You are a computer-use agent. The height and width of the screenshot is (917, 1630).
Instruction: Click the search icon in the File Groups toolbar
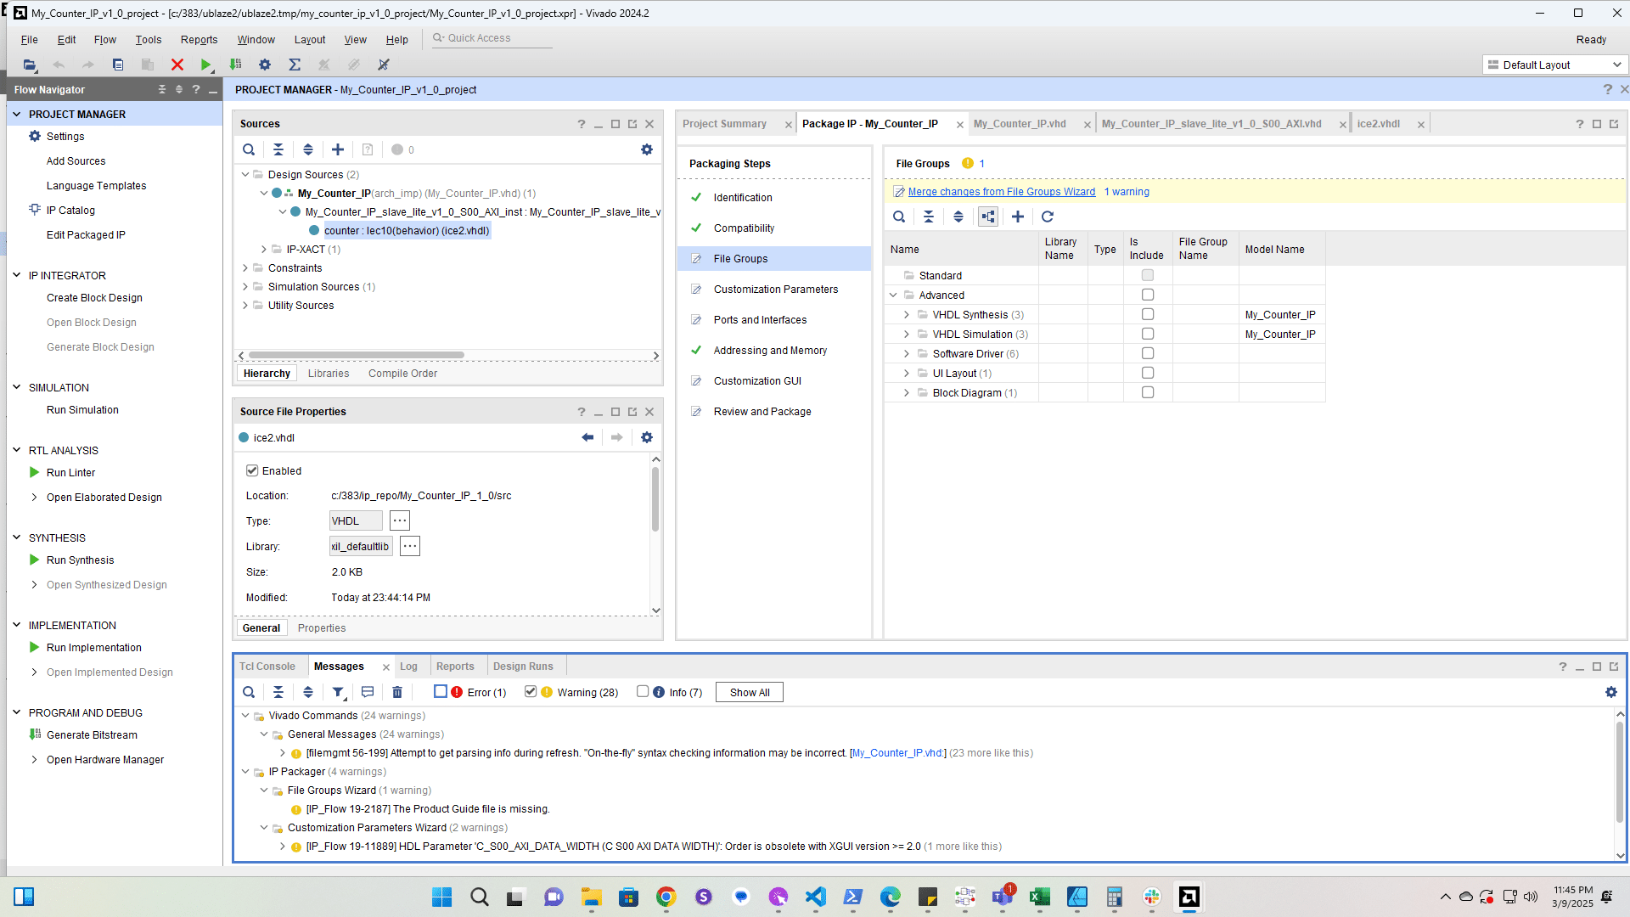899,217
